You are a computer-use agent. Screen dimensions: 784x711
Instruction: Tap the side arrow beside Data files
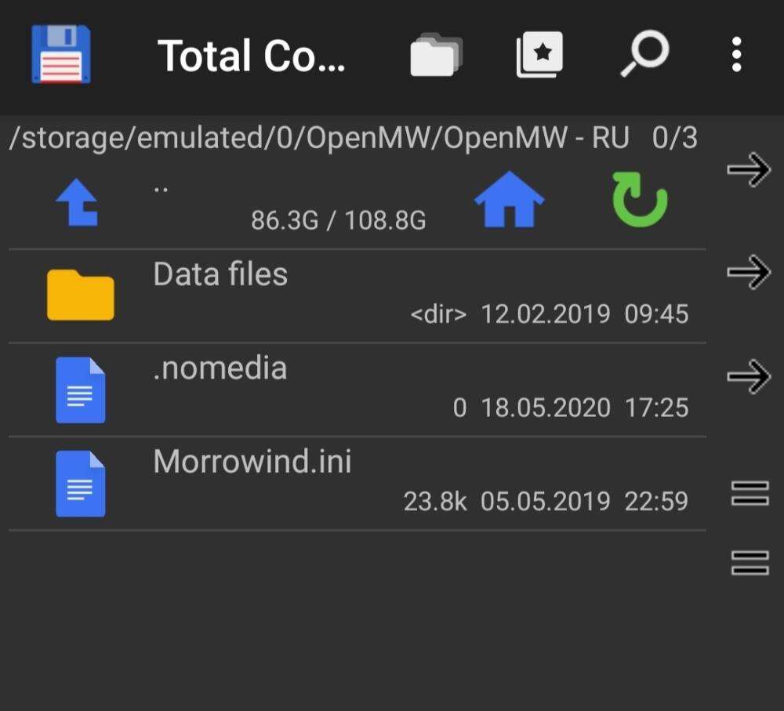749,273
